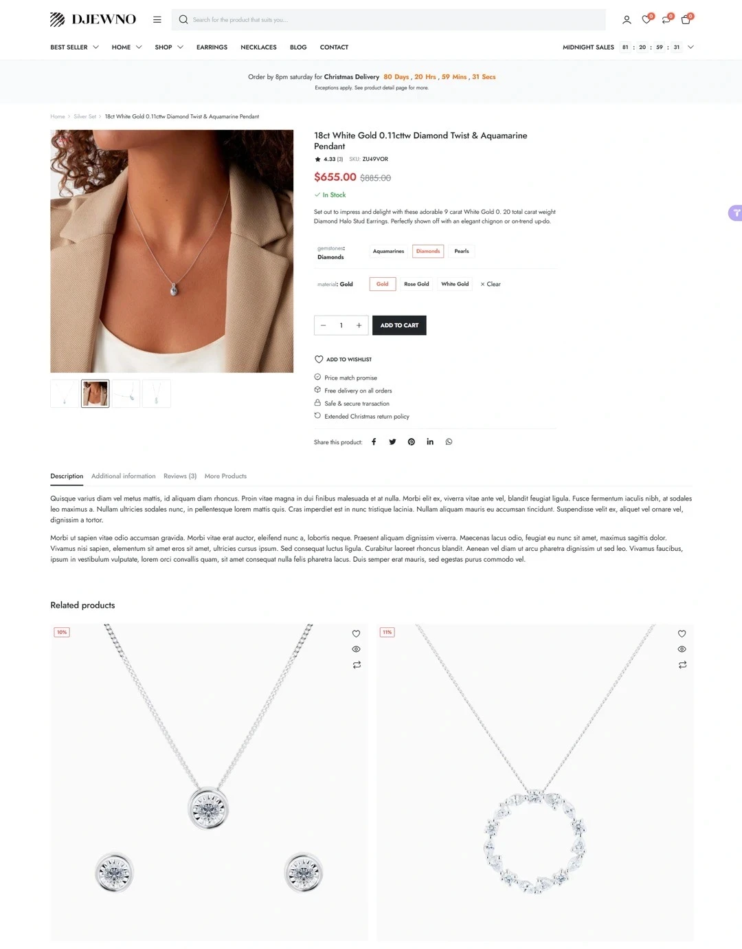742x949 pixels.
Task: Select the Pearls gemstone option
Action: click(x=462, y=251)
